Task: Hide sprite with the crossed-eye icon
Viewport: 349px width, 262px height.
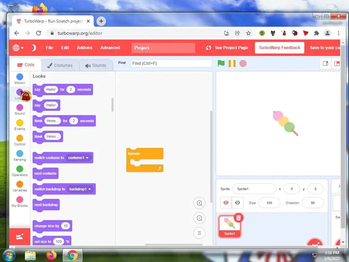Action: (238, 203)
